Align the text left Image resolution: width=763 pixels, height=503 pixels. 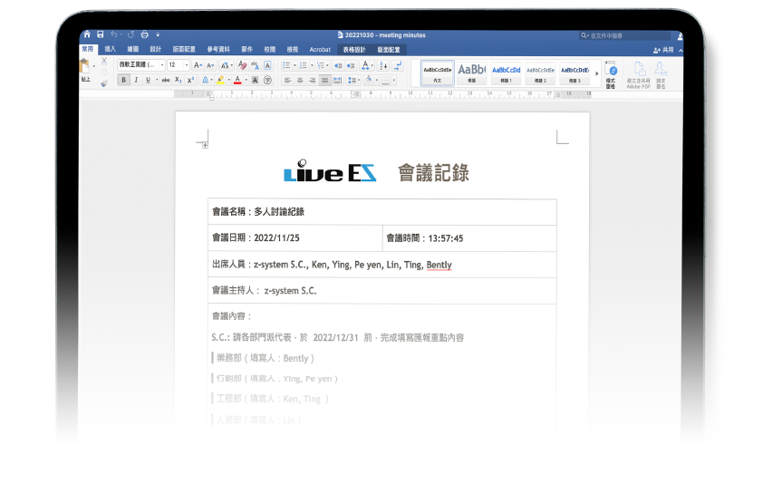click(287, 81)
